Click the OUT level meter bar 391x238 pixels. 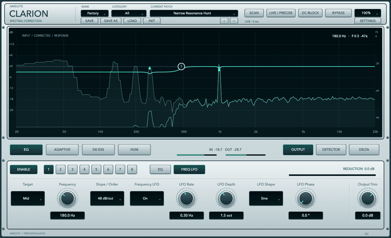246,155
